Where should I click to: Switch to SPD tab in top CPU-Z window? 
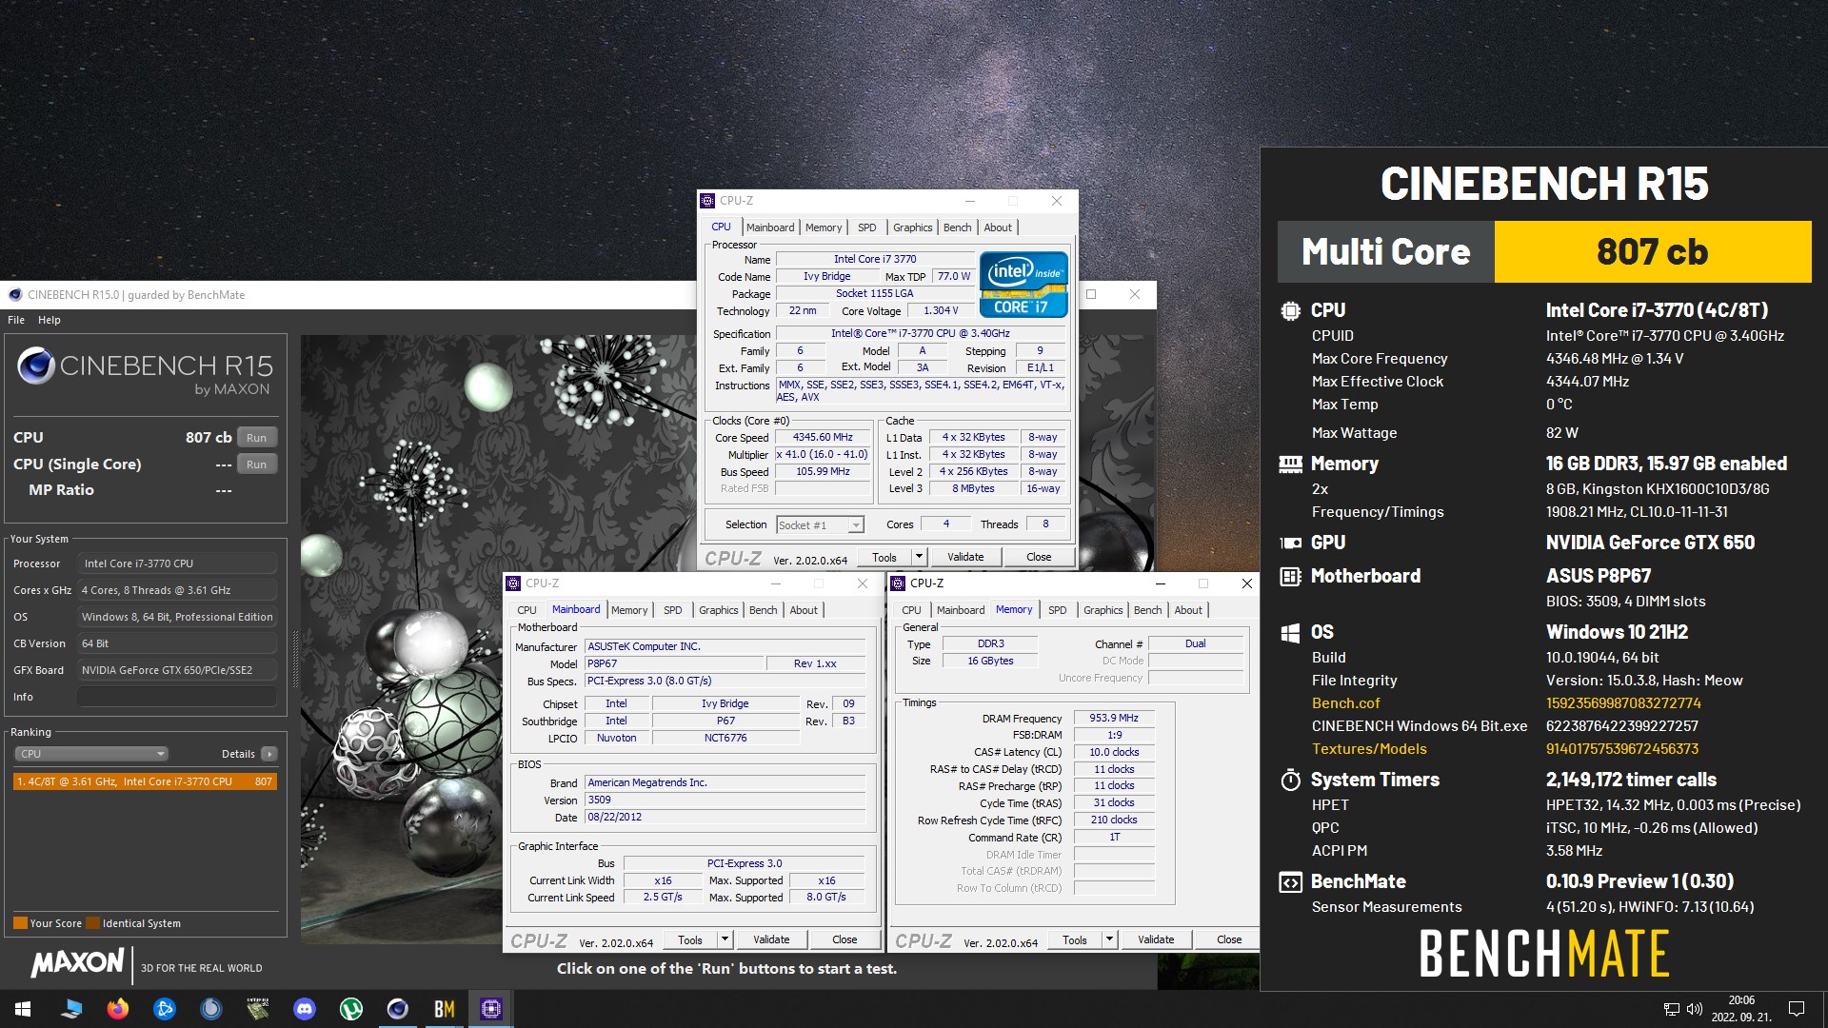pyautogui.click(x=866, y=227)
